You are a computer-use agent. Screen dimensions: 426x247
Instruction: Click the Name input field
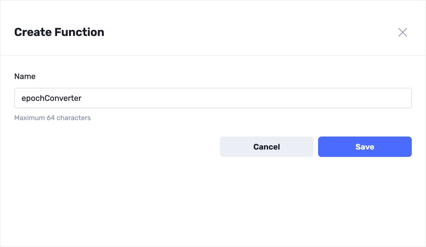(x=213, y=98)
